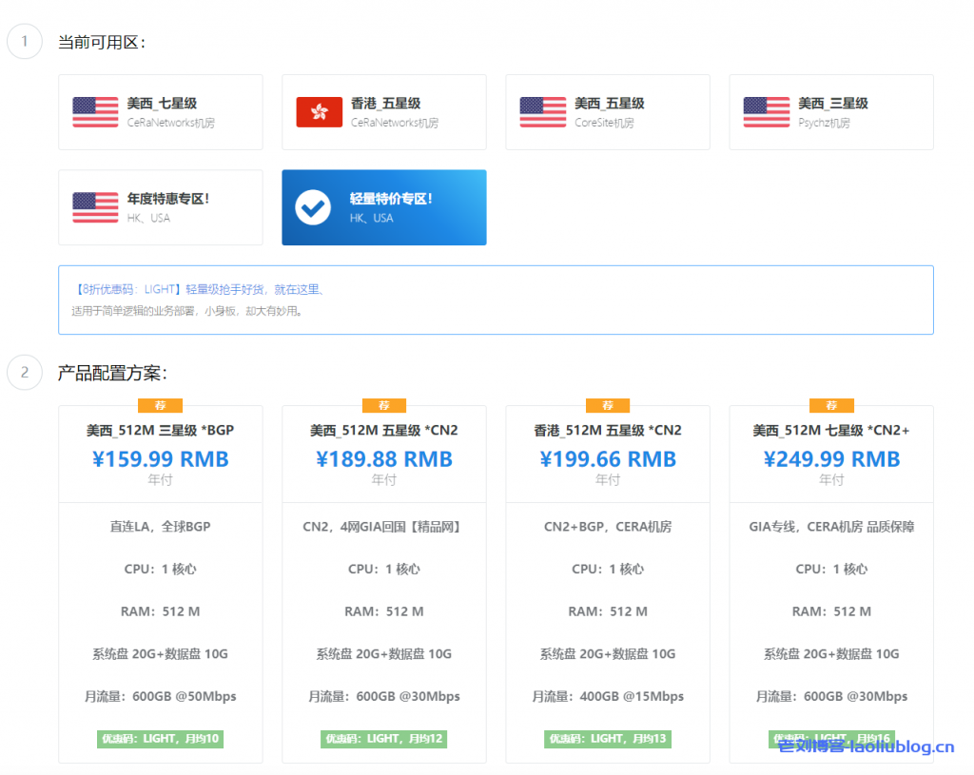The image size is (974, 775).
Task: Click the Hong Kong flag on 香港_五星级 card
Action: click(x=318, y=110)
